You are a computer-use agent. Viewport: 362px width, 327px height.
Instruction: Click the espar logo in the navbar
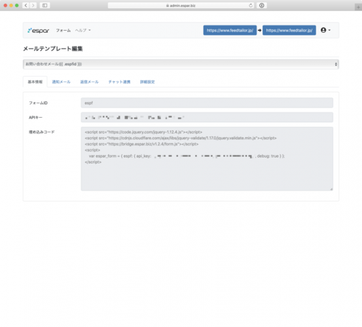tap(39, 31)
